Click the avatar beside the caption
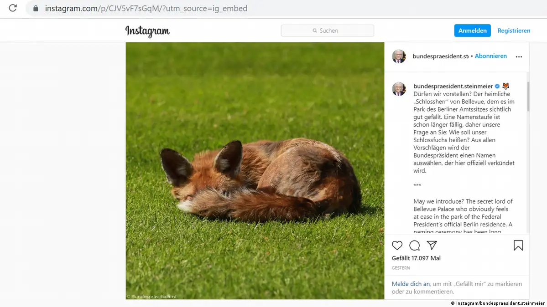The height and width of the screenshot is (307, 547). (399, 89)
